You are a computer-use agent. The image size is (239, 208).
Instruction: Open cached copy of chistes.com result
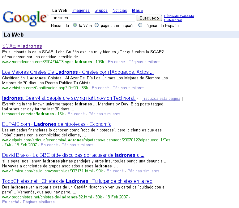[100, 88]
